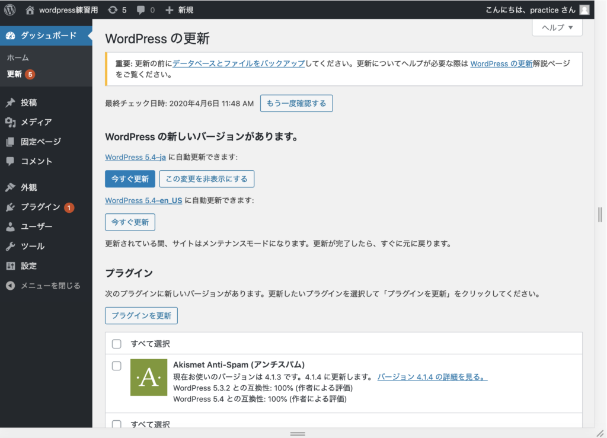Open the プラグイン menu item in sidebar
Screen dimensions: 607x438
(40, 207)
